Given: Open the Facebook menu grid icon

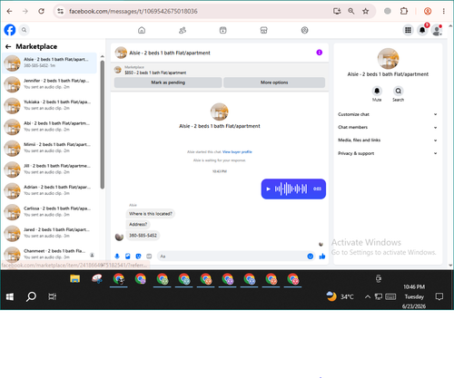Looking at the screenshot, I should click(x=408, y=30).
